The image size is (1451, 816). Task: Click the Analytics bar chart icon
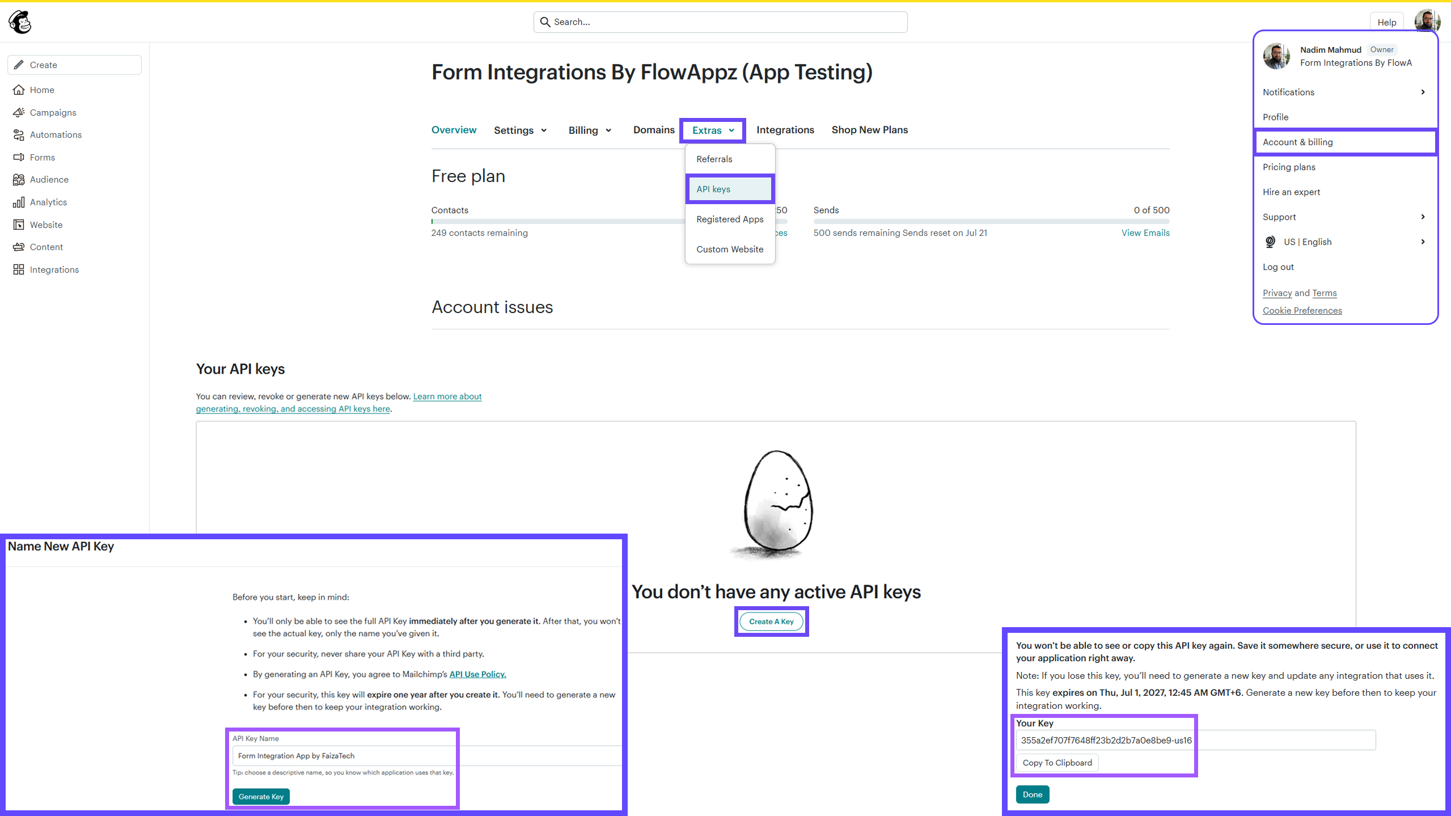(19, 202)
